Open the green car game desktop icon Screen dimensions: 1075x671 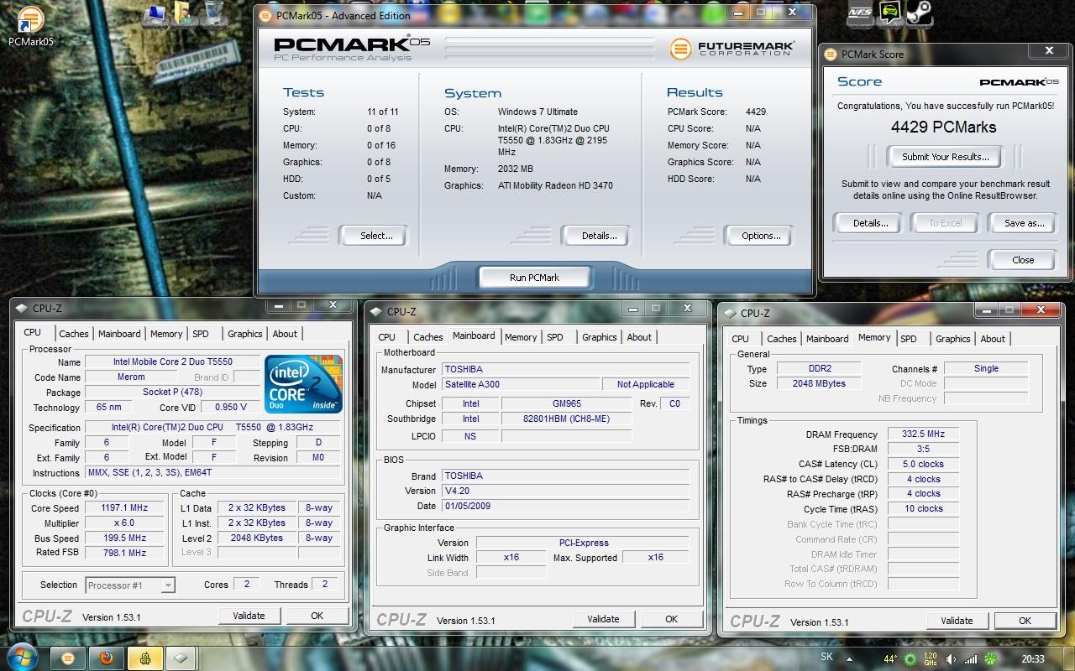[889, 12]
